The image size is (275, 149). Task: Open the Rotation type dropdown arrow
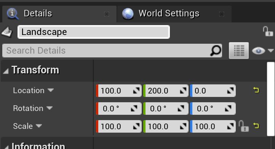click(x=50, y=108)
